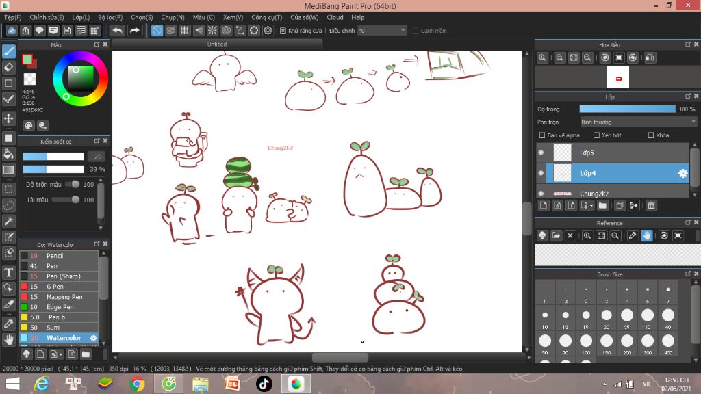Select the Brush tool in the left toolbar
701x394 pixels.
pos(8,51)
